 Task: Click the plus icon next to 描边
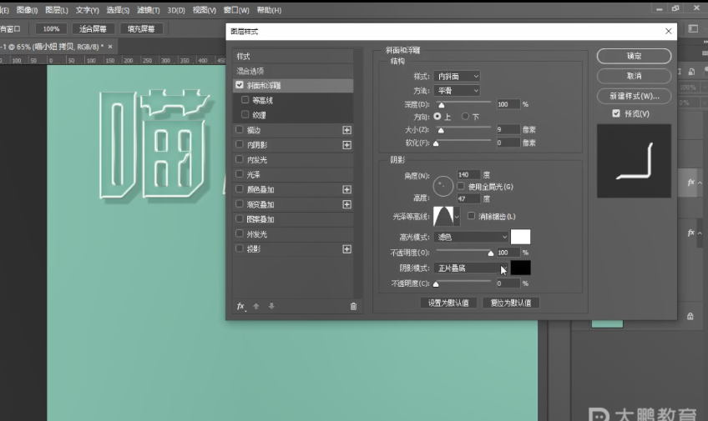pyautogui.click(x=347, y=130)
